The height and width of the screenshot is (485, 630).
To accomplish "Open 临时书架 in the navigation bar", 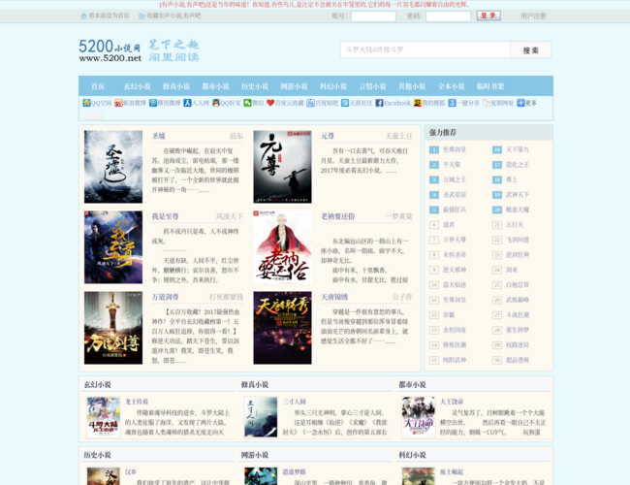I will [x=490, y=86].
